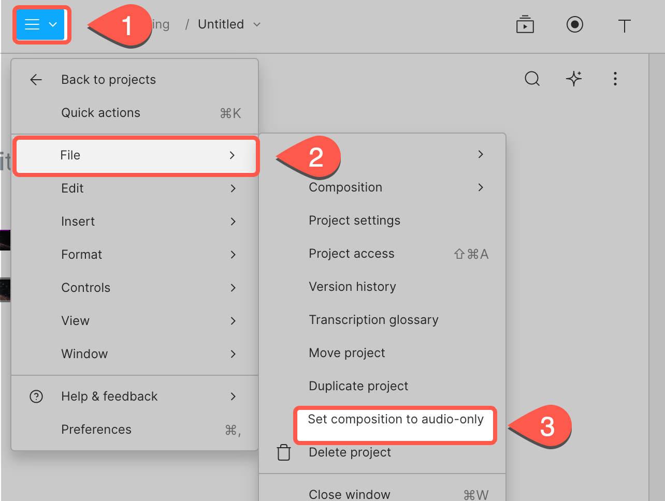
Task: Open Project settings
Action: point(354,220)
